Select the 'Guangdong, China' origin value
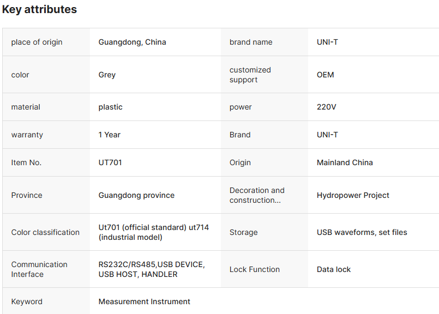This screenshot has height=314, width=439. click(x=132, y=42)
